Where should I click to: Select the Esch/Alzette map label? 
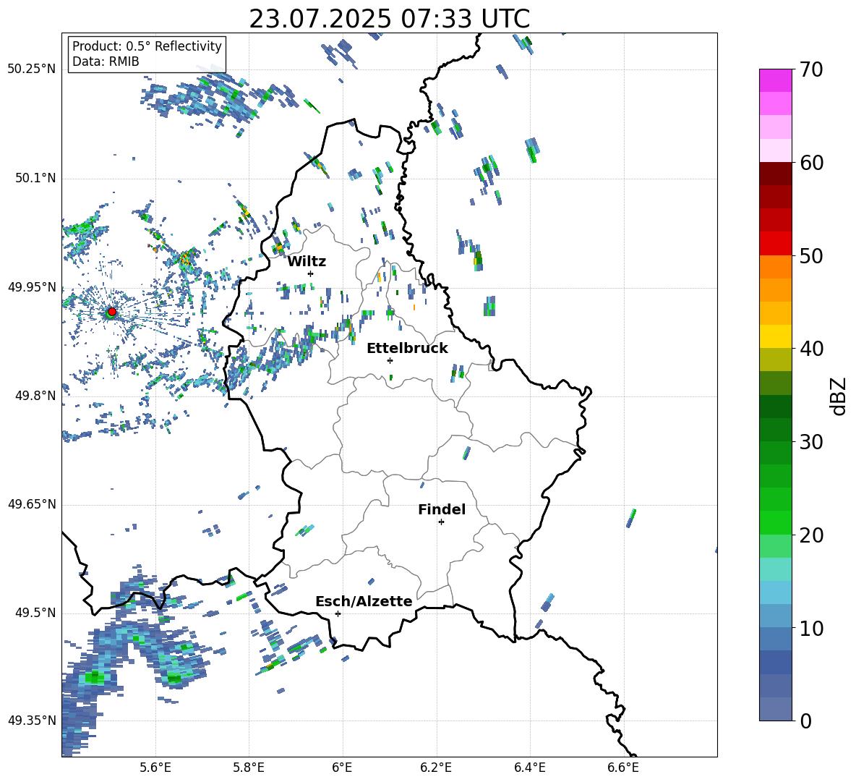pos(364,601)
